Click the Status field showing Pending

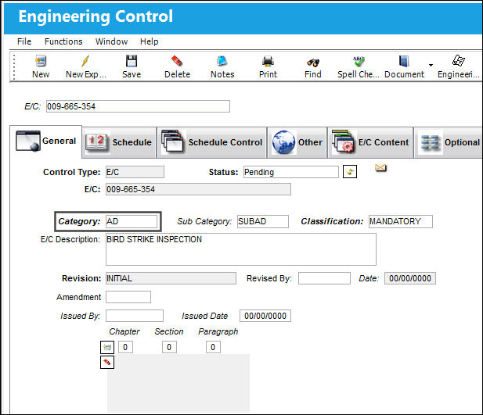click(291, 172)
